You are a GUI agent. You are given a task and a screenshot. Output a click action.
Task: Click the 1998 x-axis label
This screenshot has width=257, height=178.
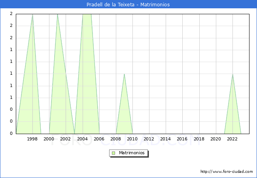pyautogui.click(x=32, y=139)
